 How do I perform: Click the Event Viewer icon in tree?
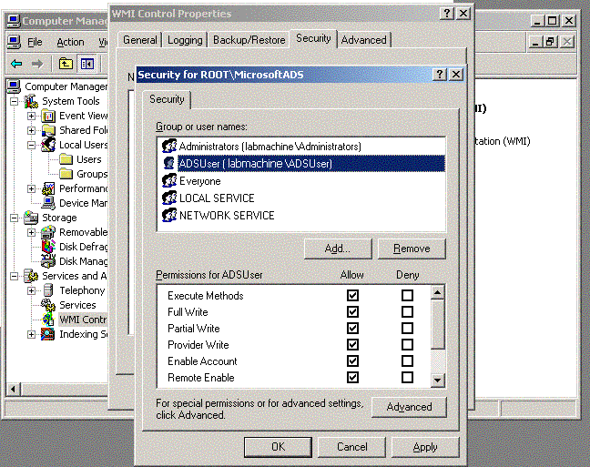(48, 116)
